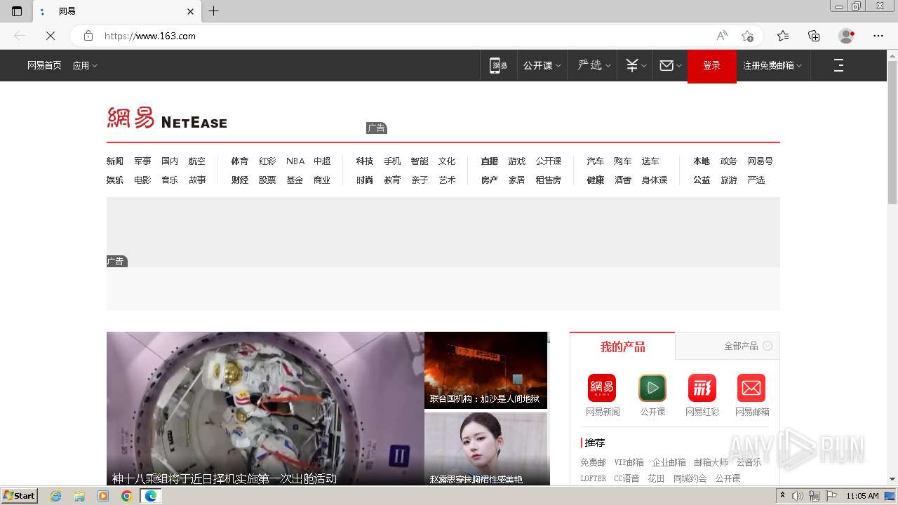Open File Explorer from taskbar

[x=79, y=496]
